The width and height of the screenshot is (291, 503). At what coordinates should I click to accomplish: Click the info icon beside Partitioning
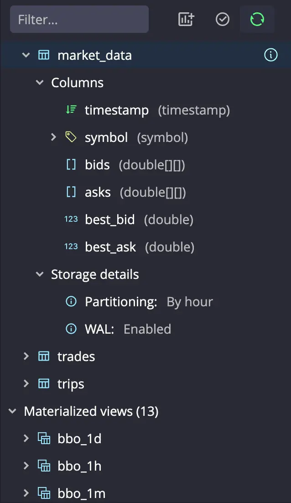(x=71, y=301)
